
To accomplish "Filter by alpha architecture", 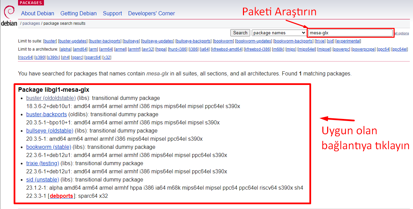I will pos(66,49).
